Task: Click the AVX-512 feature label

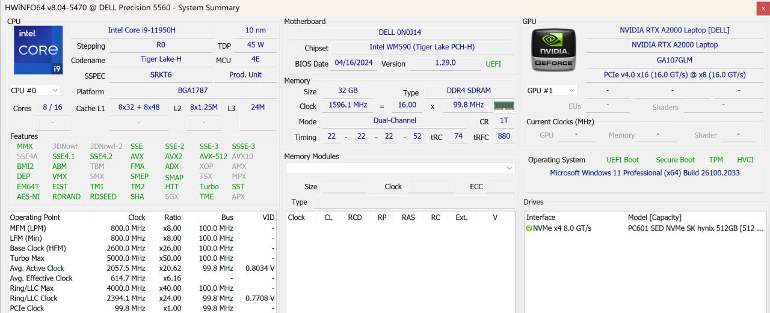Action: tap(214, 156)
